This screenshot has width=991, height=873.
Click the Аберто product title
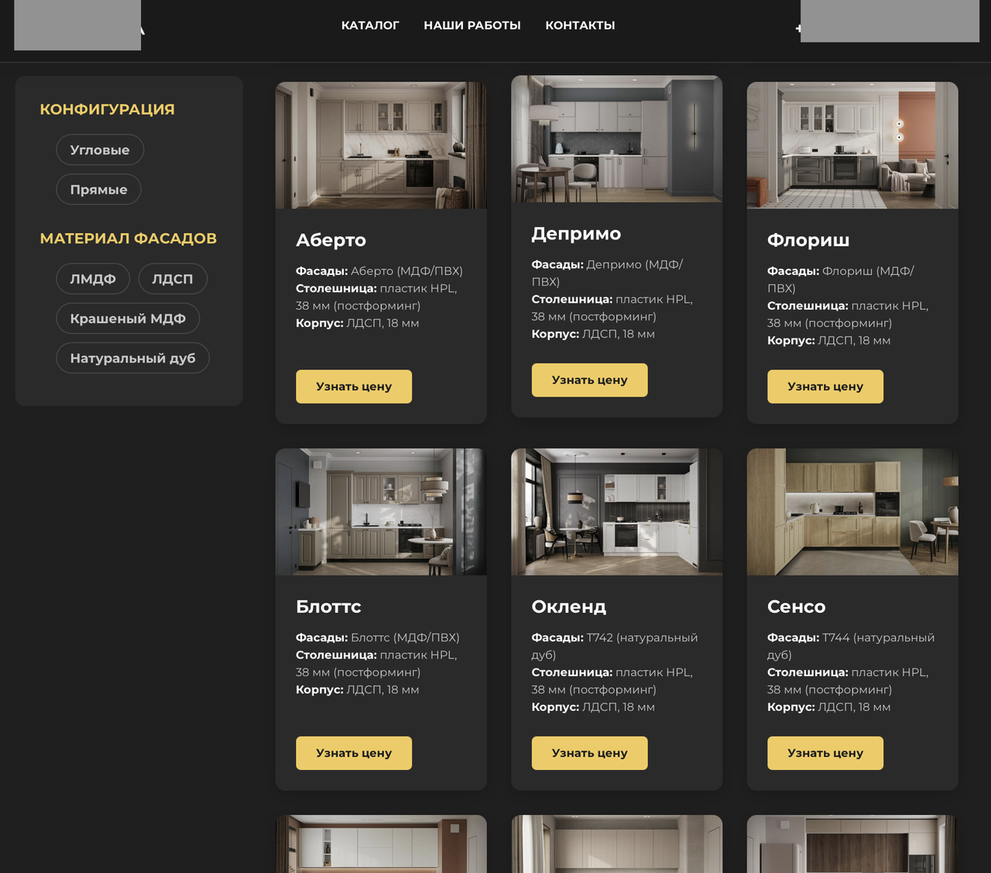[x=331, y=240]
